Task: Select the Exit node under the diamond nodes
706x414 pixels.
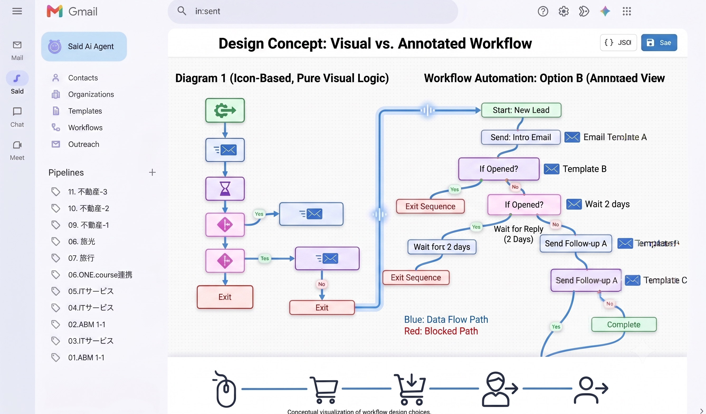Action: tap(225, 297)
